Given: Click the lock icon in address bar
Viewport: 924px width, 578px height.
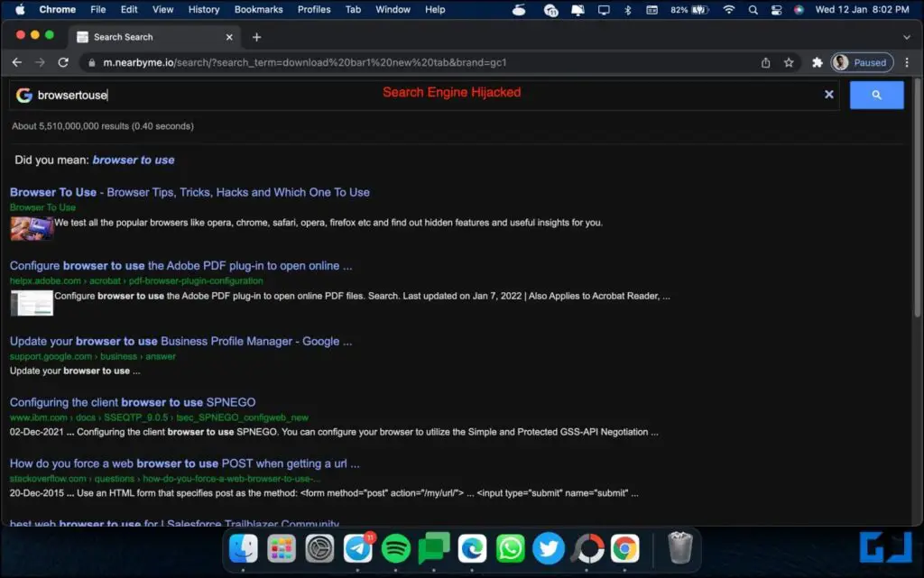Looking at the screenshot, I should [x=91, y=62].
